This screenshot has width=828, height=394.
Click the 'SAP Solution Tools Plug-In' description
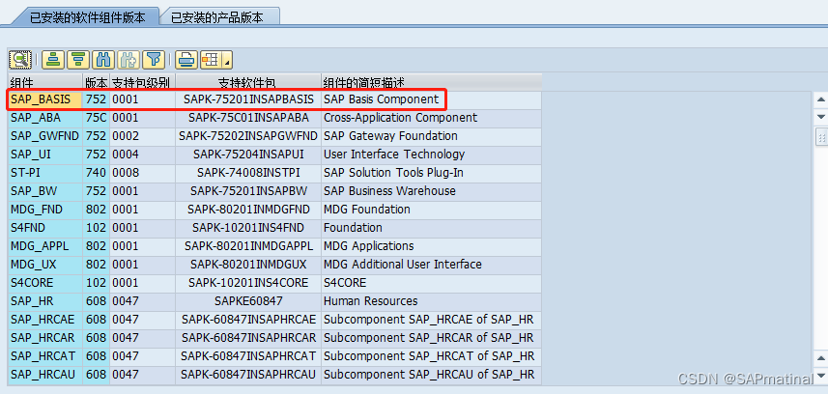pos(393,173)
